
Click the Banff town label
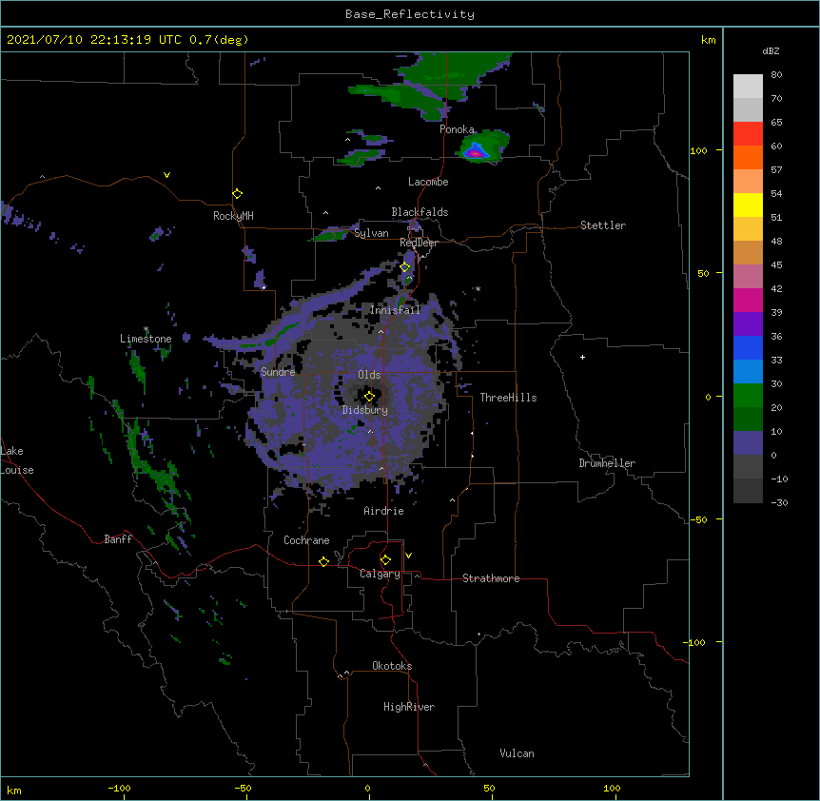coord(118,539)
